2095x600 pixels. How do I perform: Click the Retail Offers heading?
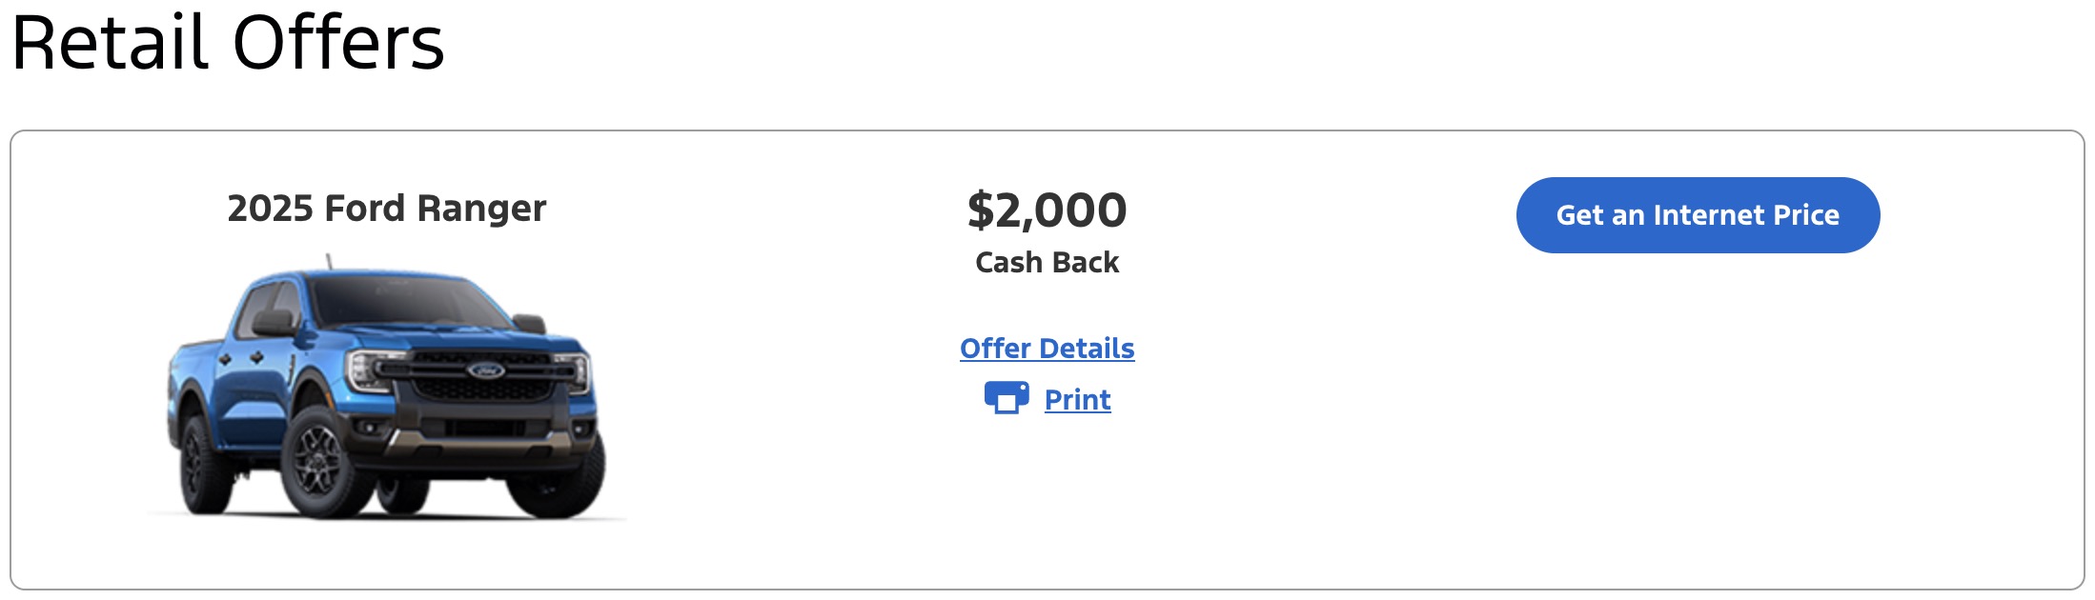228,43
